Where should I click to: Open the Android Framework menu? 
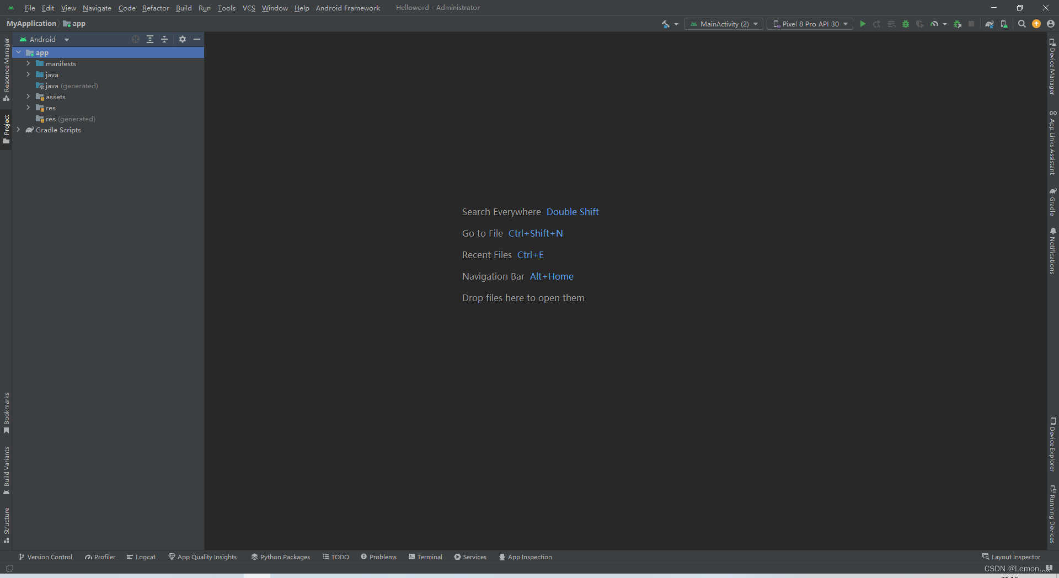tap(348, 8)
